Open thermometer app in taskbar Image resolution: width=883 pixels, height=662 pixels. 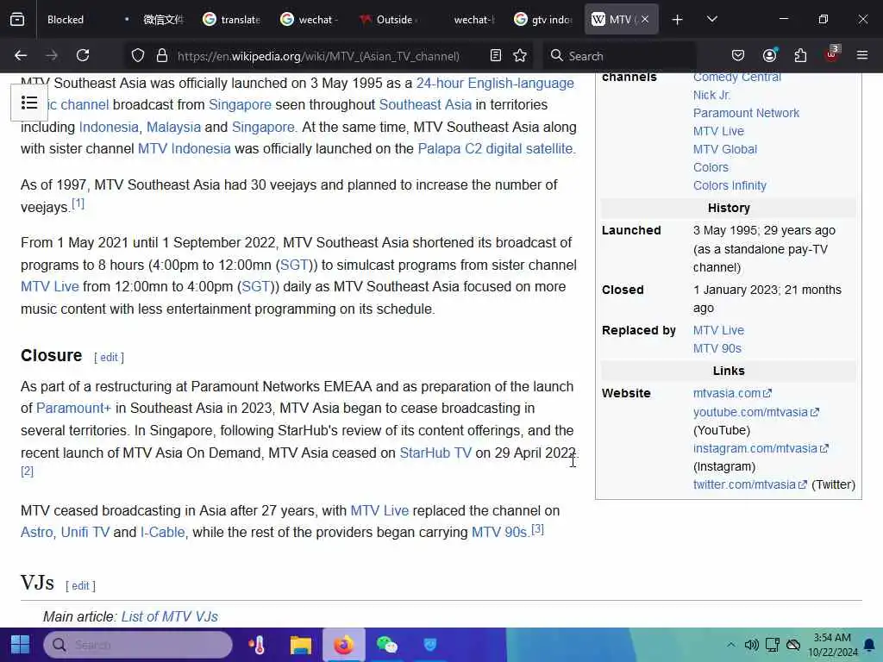pyautogui.click(x=257, y=645)
